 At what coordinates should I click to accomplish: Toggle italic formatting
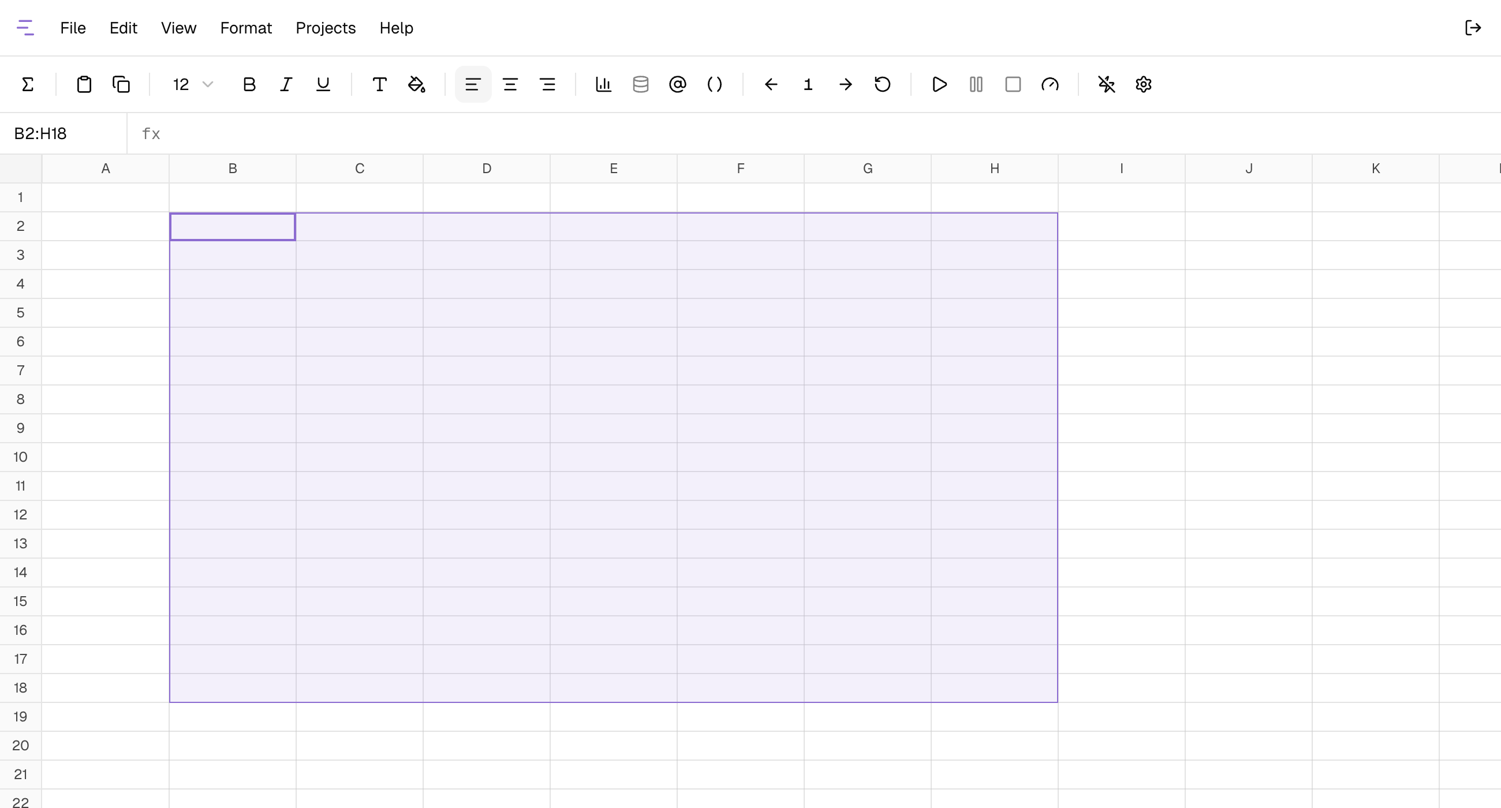tap(286, 84)
